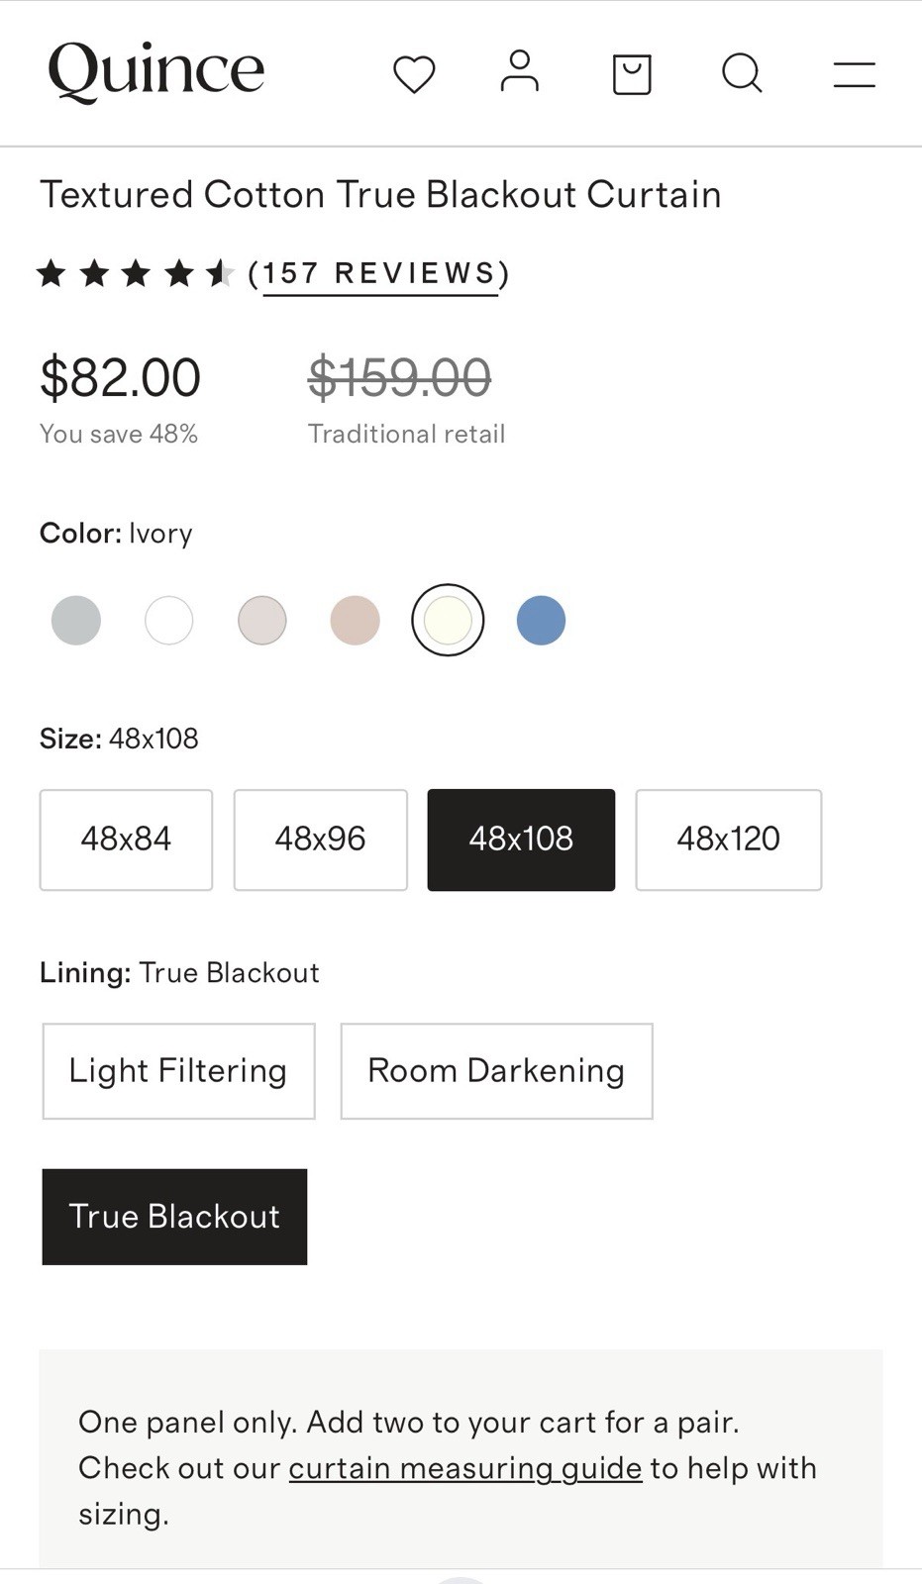Pick the blue color swatch
This screenshot has height=1584, width=922.
[541, 621]
